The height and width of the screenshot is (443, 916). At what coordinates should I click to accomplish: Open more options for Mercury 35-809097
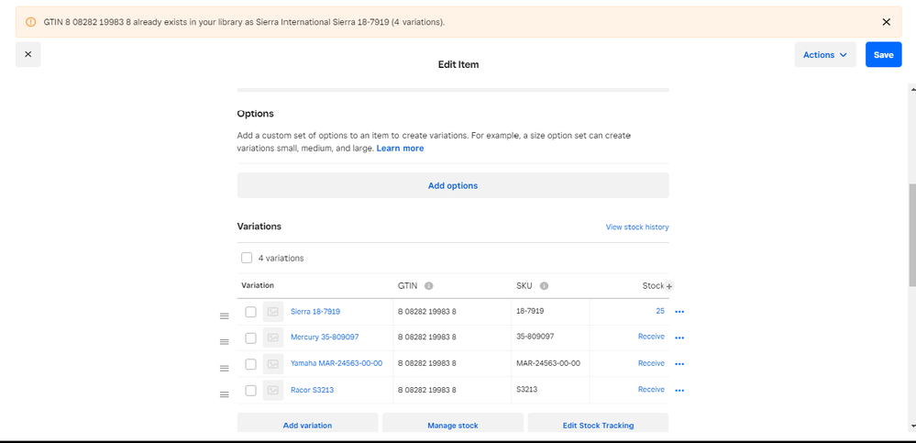coord(679,338)
